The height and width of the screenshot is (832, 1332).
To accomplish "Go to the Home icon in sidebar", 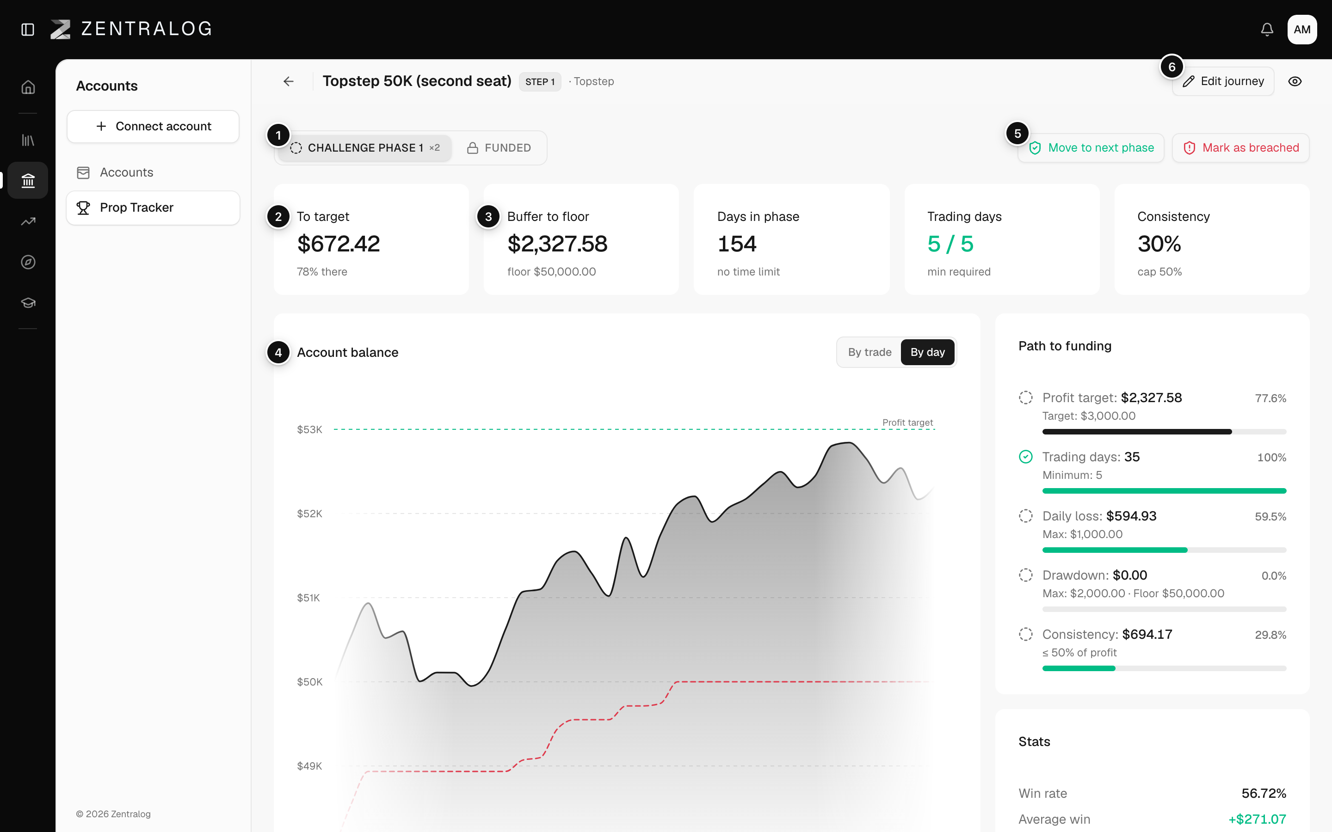I will coord(28,87).
